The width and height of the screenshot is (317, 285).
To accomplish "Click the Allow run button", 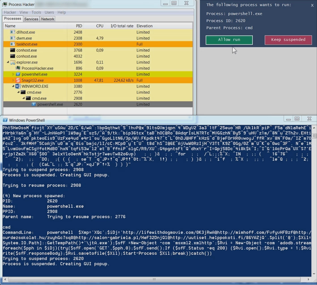I will click(229, 40).
